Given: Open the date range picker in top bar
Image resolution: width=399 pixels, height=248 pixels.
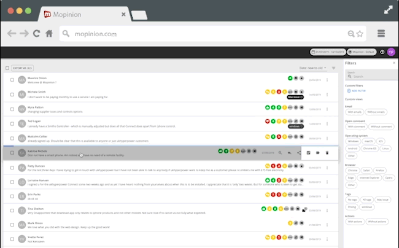Looking at the screenshot, I should click(x=328, y=52).
